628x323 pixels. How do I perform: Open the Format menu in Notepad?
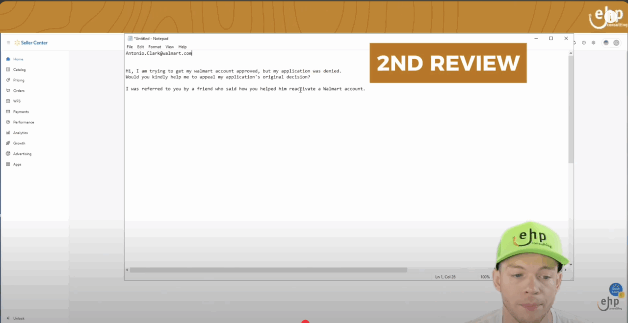[x=155, y=47]
